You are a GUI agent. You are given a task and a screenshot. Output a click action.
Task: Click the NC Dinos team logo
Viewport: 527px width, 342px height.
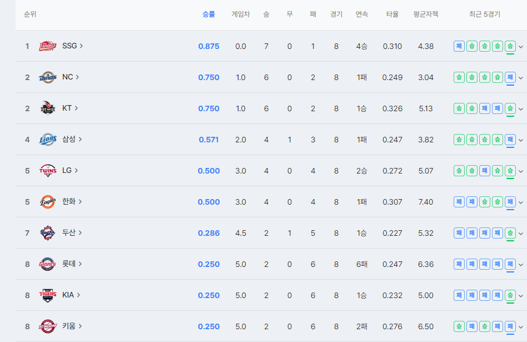coord(48,77)
